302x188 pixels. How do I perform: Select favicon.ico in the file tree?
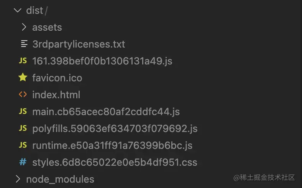pos(57,78)
